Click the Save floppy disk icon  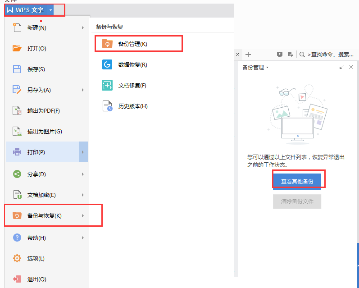pyautogui.click(x=17, y=69)
